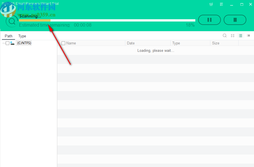Click the scan progress bar

107,20
